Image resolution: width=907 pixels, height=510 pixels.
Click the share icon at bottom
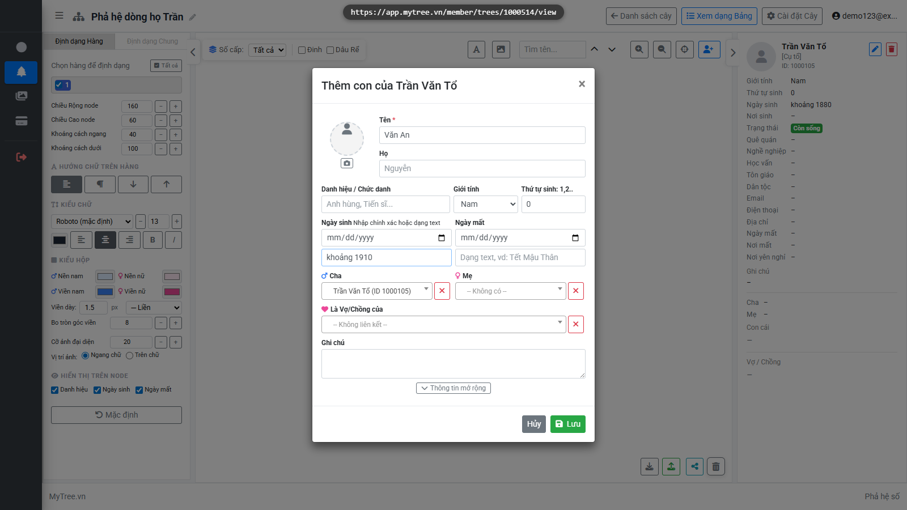[x=694, y=466]
